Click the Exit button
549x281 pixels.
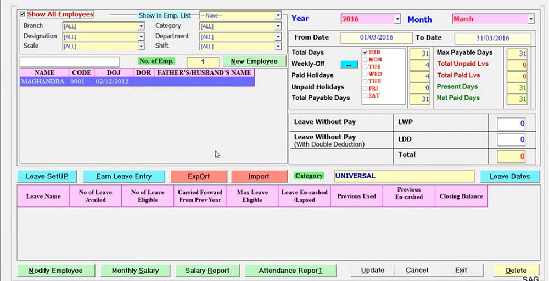(x=461, y=270)
